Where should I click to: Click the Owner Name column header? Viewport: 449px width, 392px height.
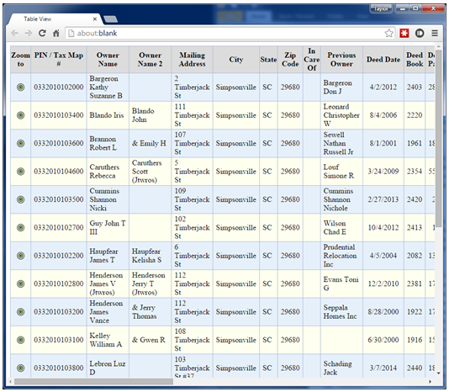[108, 60]
